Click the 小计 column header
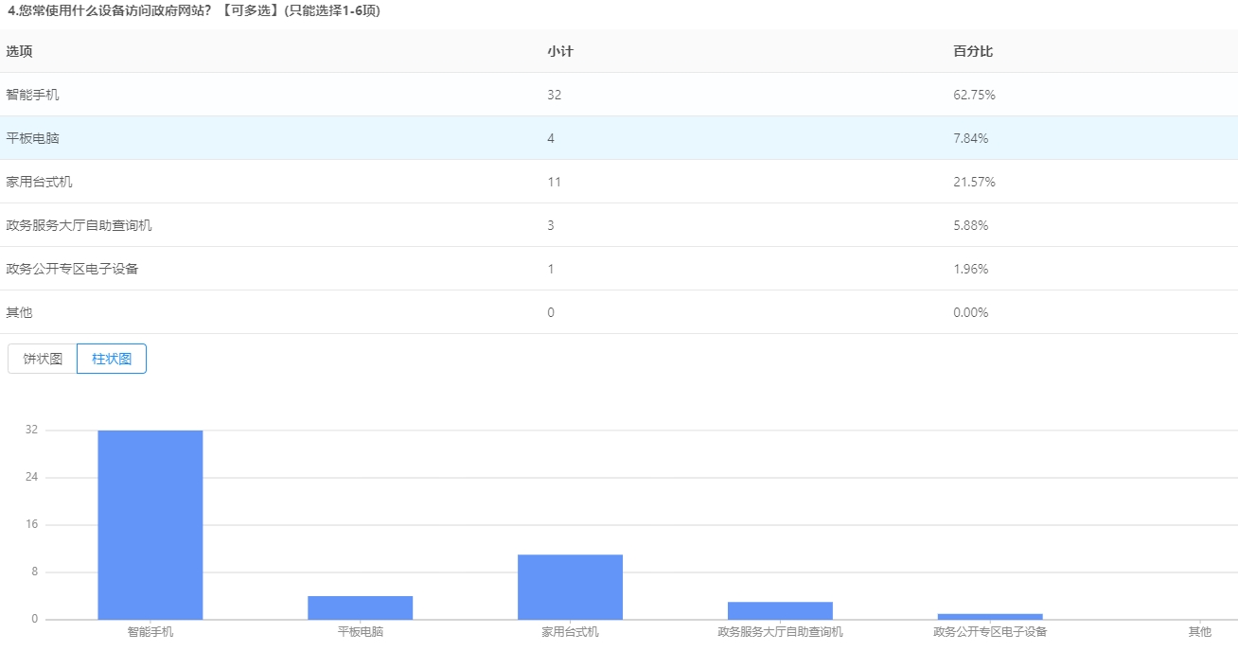 click(559, 51)
